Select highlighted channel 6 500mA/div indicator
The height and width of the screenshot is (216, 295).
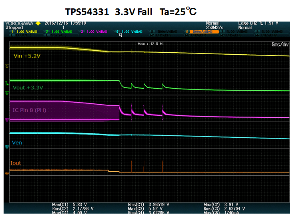(x=202, y=32)
